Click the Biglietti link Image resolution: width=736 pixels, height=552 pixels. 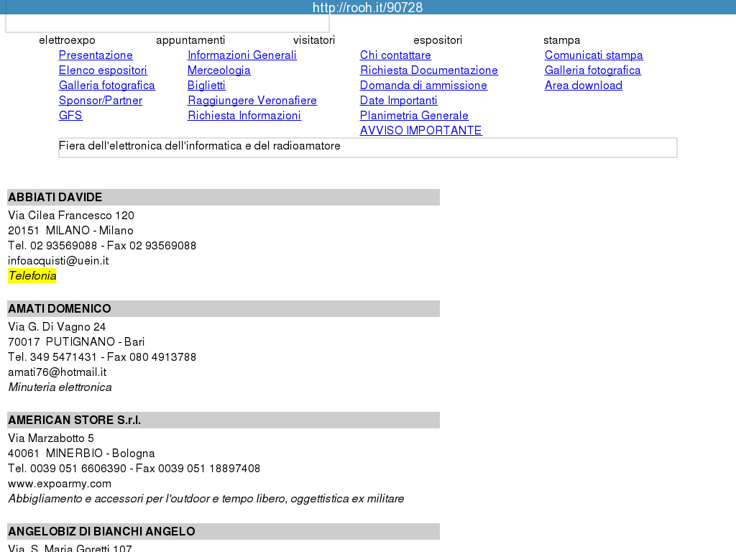(206, 86)
